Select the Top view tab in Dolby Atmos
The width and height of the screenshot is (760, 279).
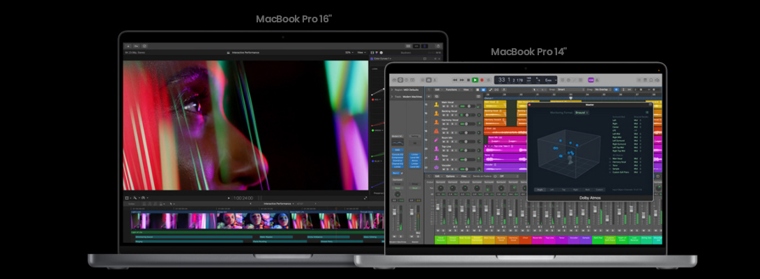(x=563, y=189)
